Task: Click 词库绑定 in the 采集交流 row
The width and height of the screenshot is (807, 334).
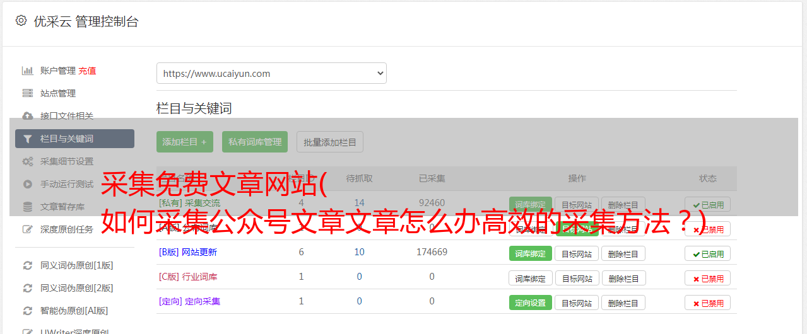Action: 531,204
